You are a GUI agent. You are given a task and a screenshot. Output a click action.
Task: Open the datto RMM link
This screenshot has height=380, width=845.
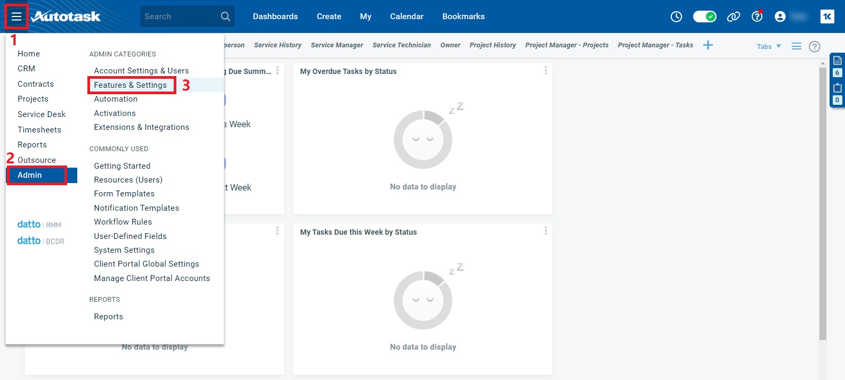[39, 225]
